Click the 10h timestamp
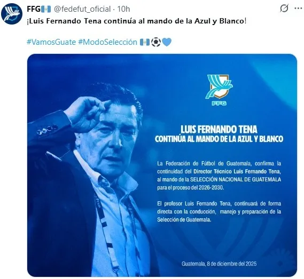This screenshot has height=279, width=304. coord(123,9)
